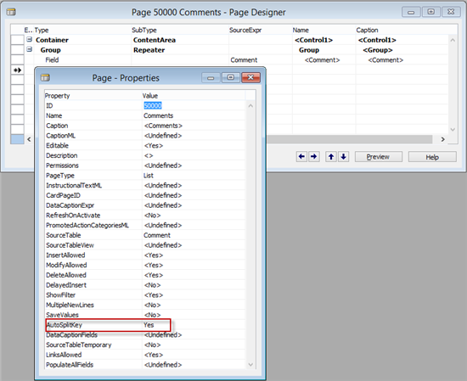Viewport: 467px width, 381px height.
Task: Click the properties scrollbar down arrow
Action: [250, 365]
